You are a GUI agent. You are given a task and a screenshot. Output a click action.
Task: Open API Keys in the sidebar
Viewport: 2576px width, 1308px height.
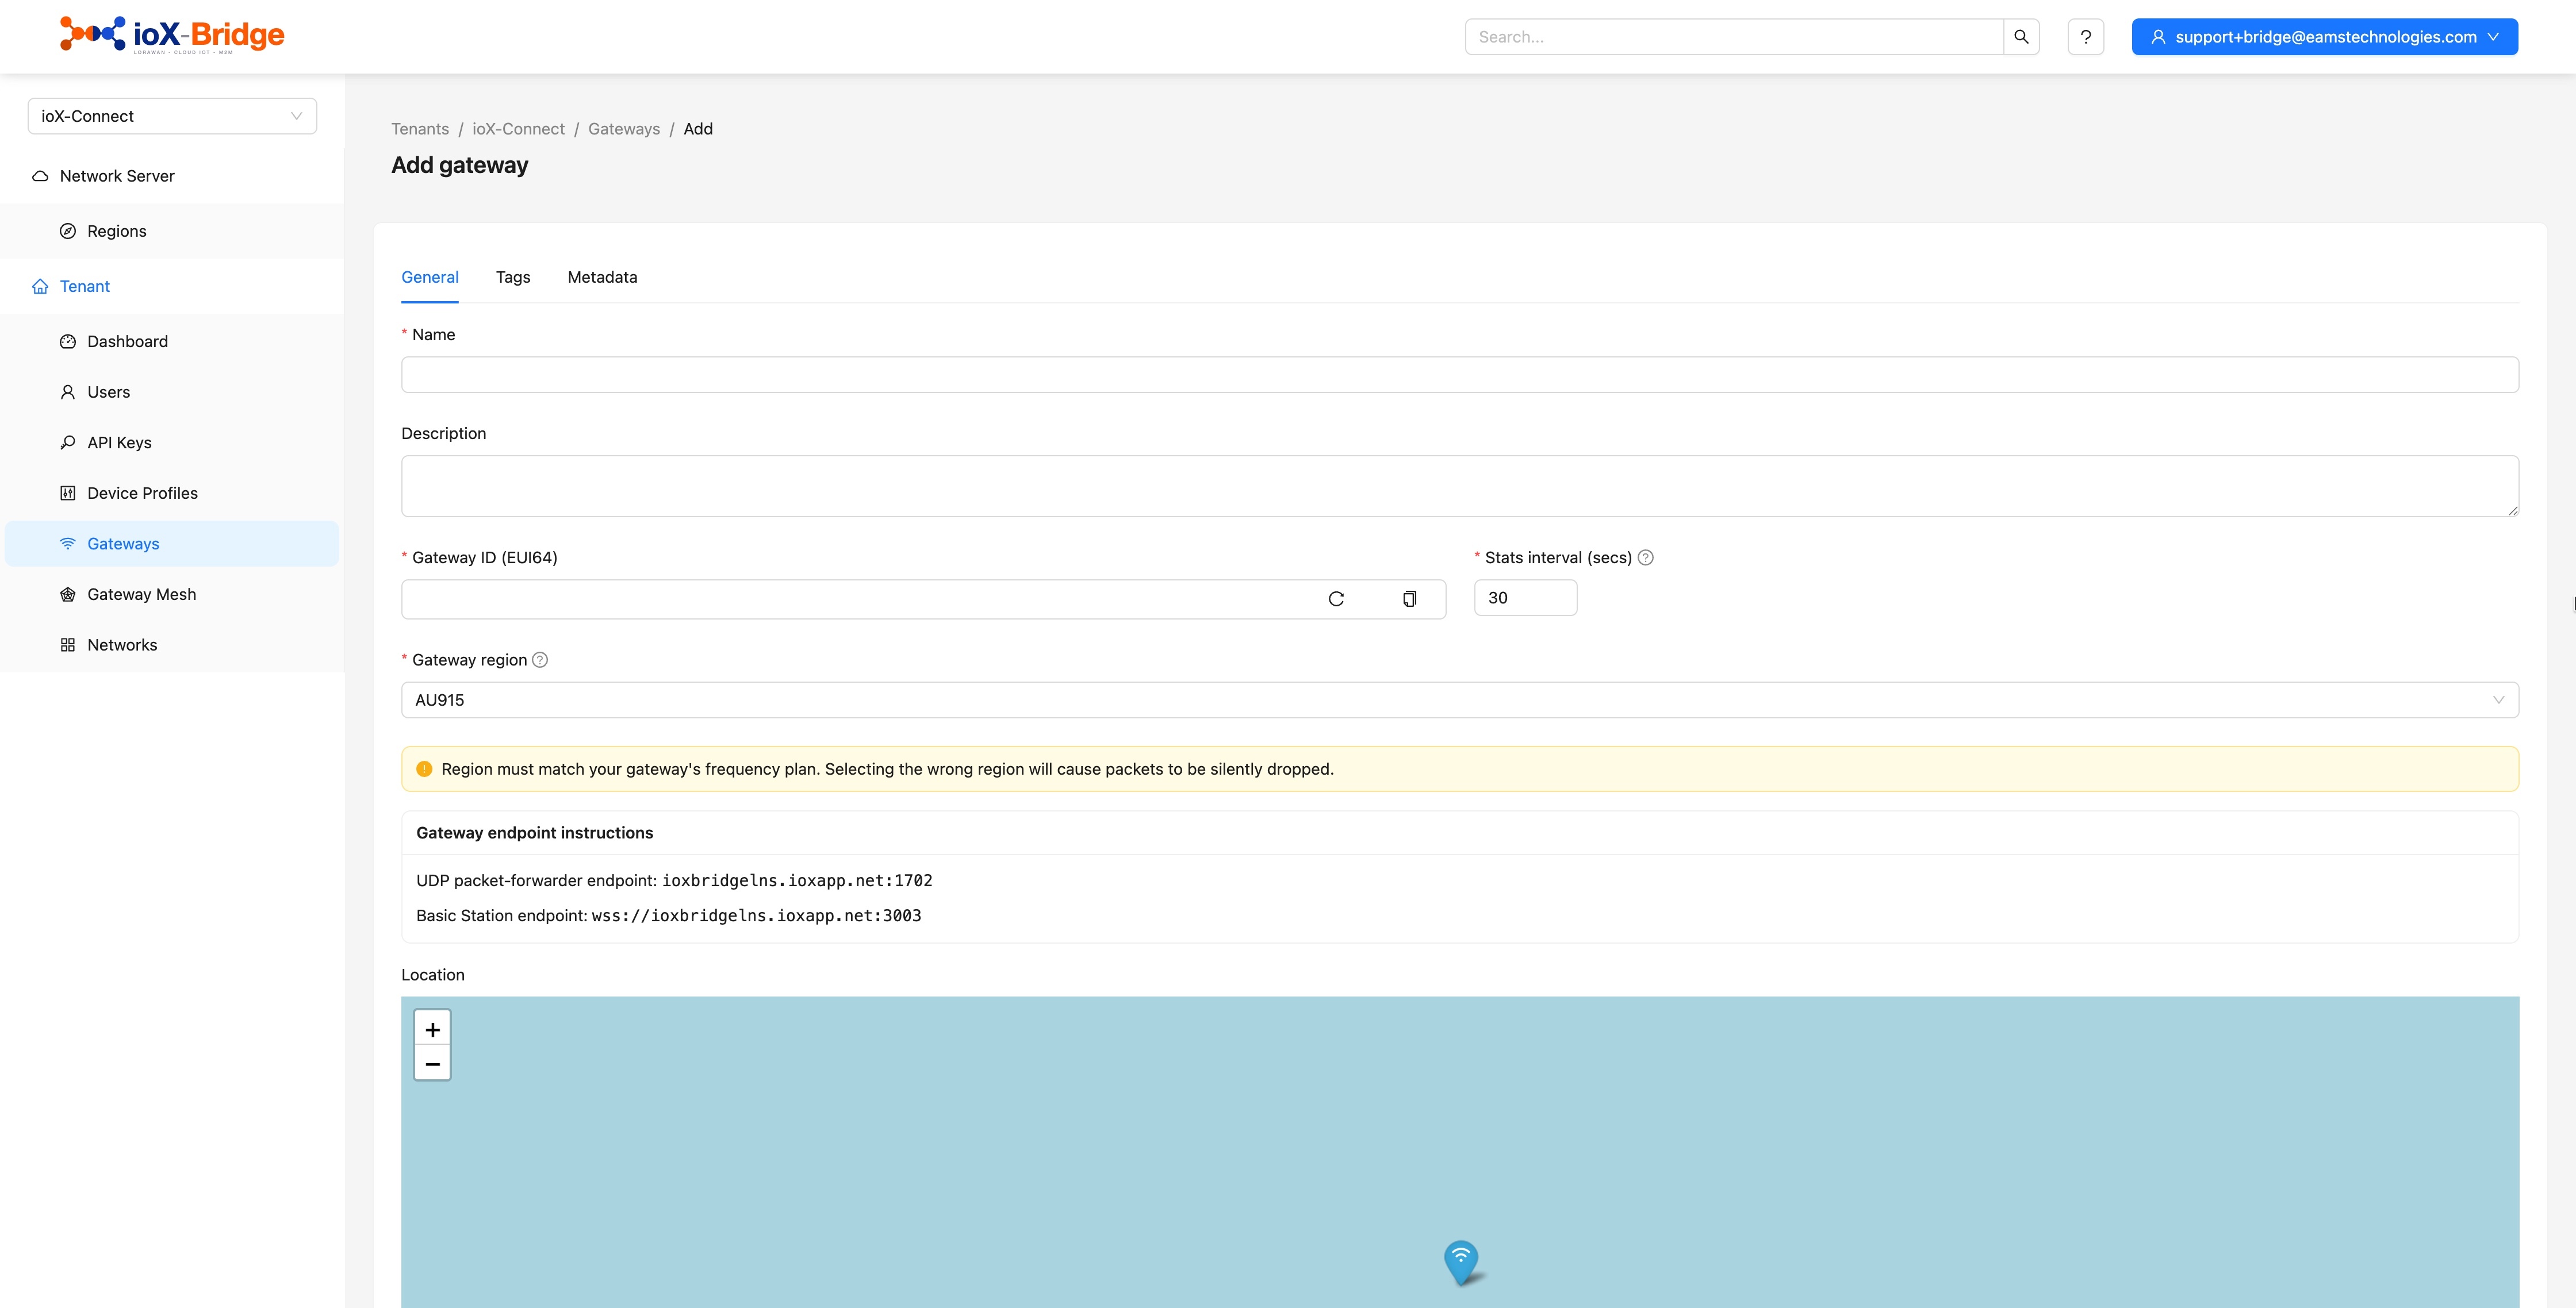point(172,443)
